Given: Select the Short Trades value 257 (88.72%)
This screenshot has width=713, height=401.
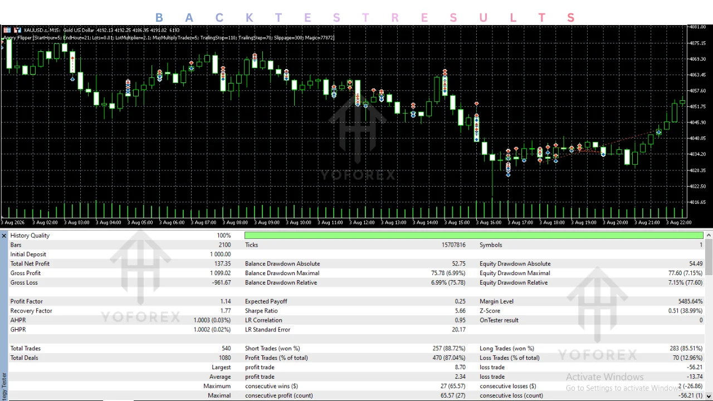Looking at the screenshot, I should click(449, 349).
